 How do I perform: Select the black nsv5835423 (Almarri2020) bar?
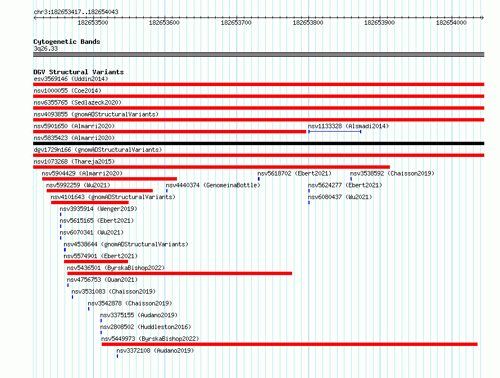tap(258, 143)
